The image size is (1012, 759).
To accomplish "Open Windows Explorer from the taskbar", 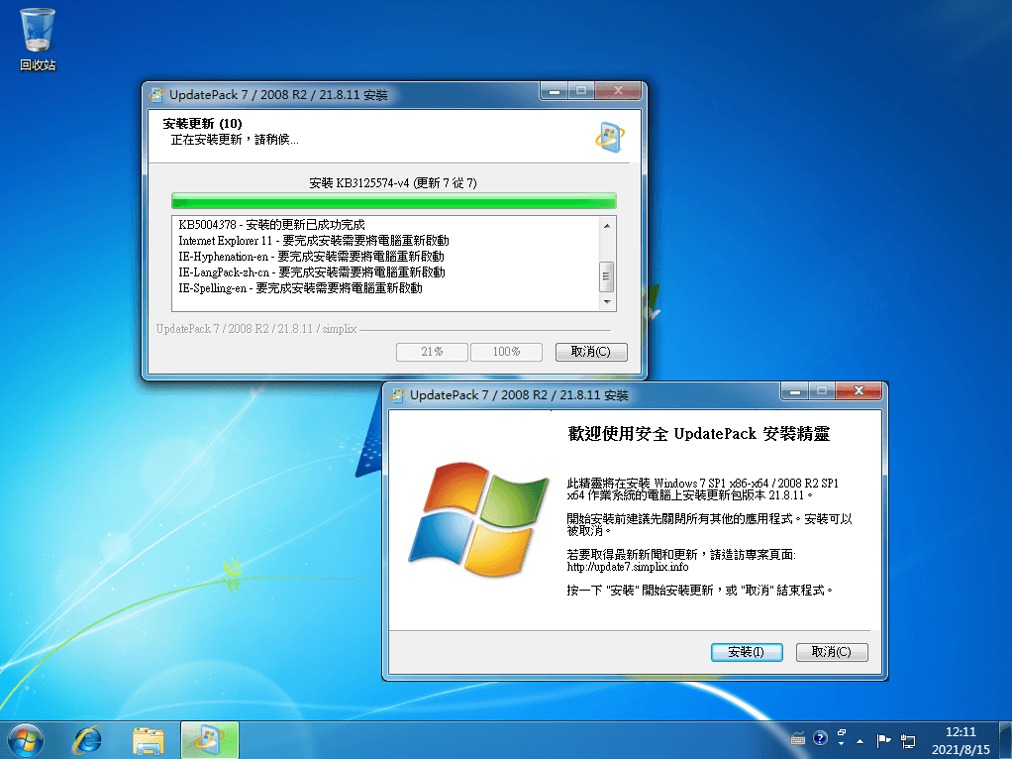I will click(x=148, y=740).
